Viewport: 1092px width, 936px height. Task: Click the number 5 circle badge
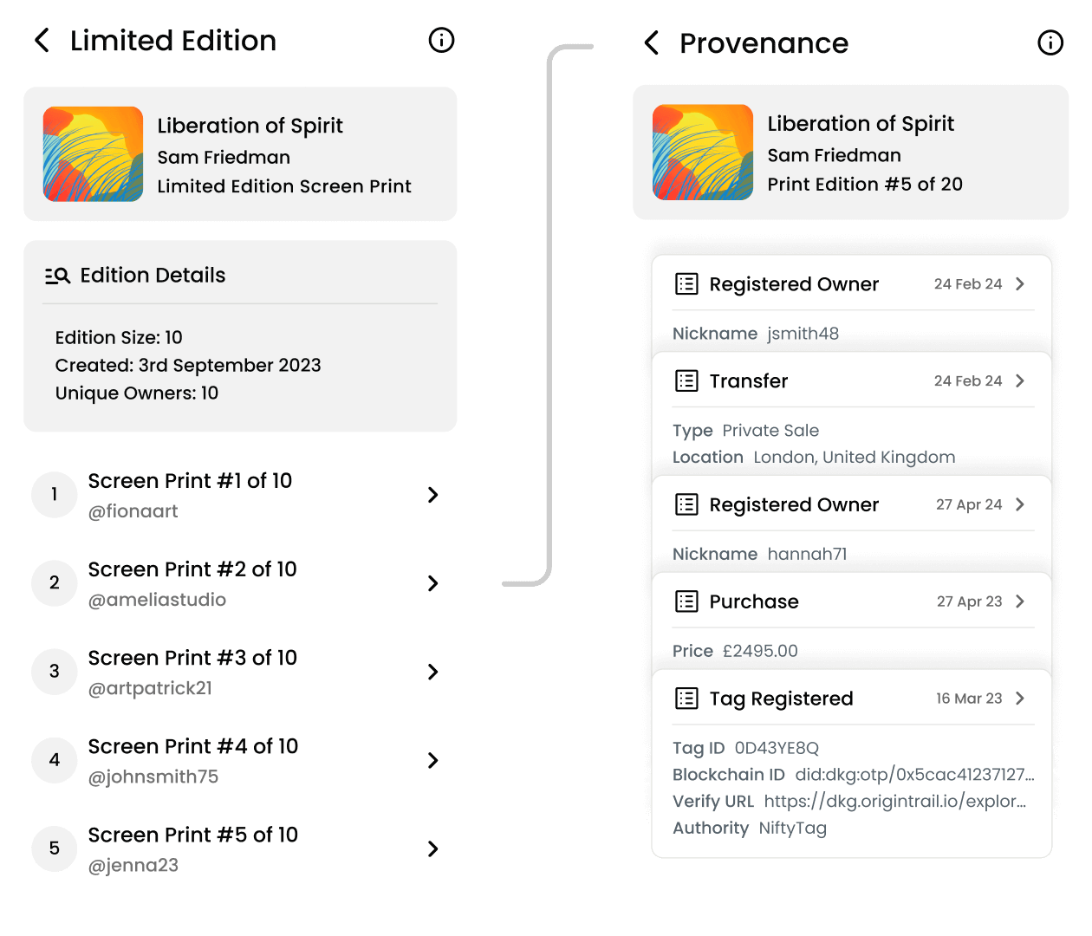point(55,848)
